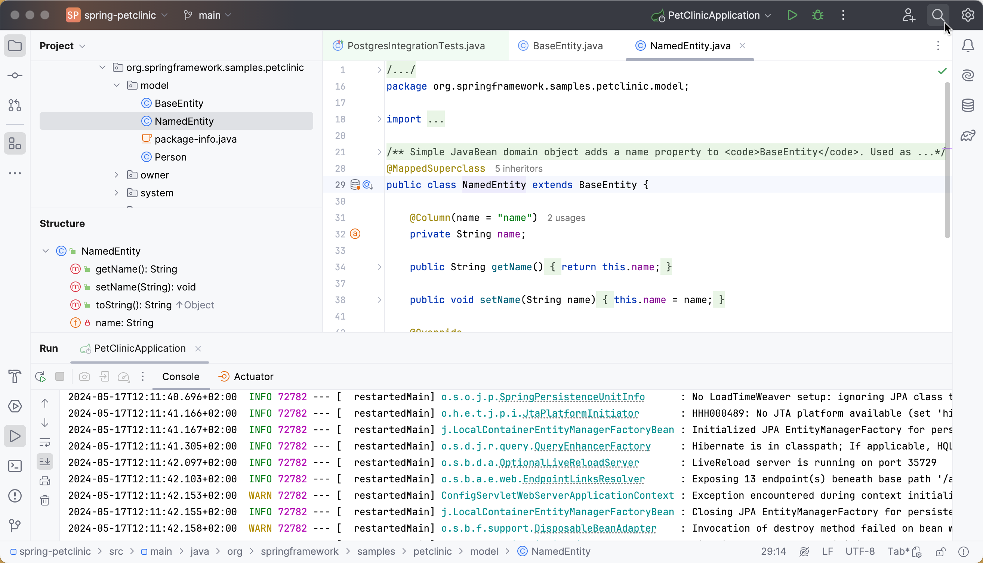This screenshot has height=563, width=983.
Task: Open Search Everywhere magnifier
Action: (x=938, y=15)
